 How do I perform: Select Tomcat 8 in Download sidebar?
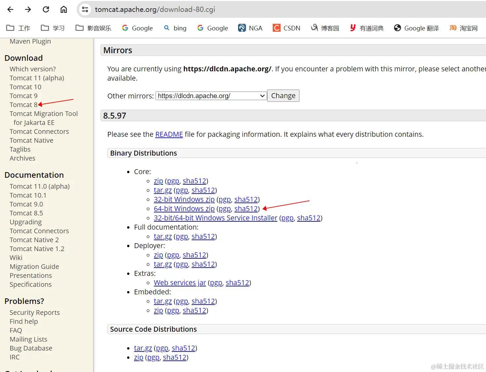pyautogui.click(x=23, y=105)
